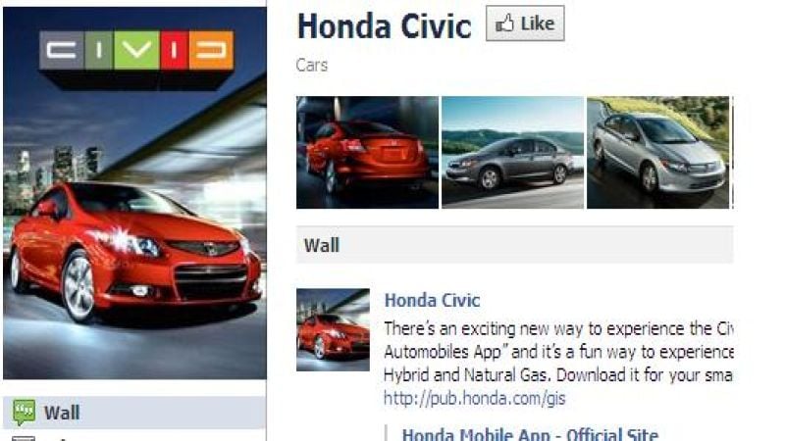785x441 pixels.
Task: Click the green speech bubble Wall icon
Action: tap(24, 412)
